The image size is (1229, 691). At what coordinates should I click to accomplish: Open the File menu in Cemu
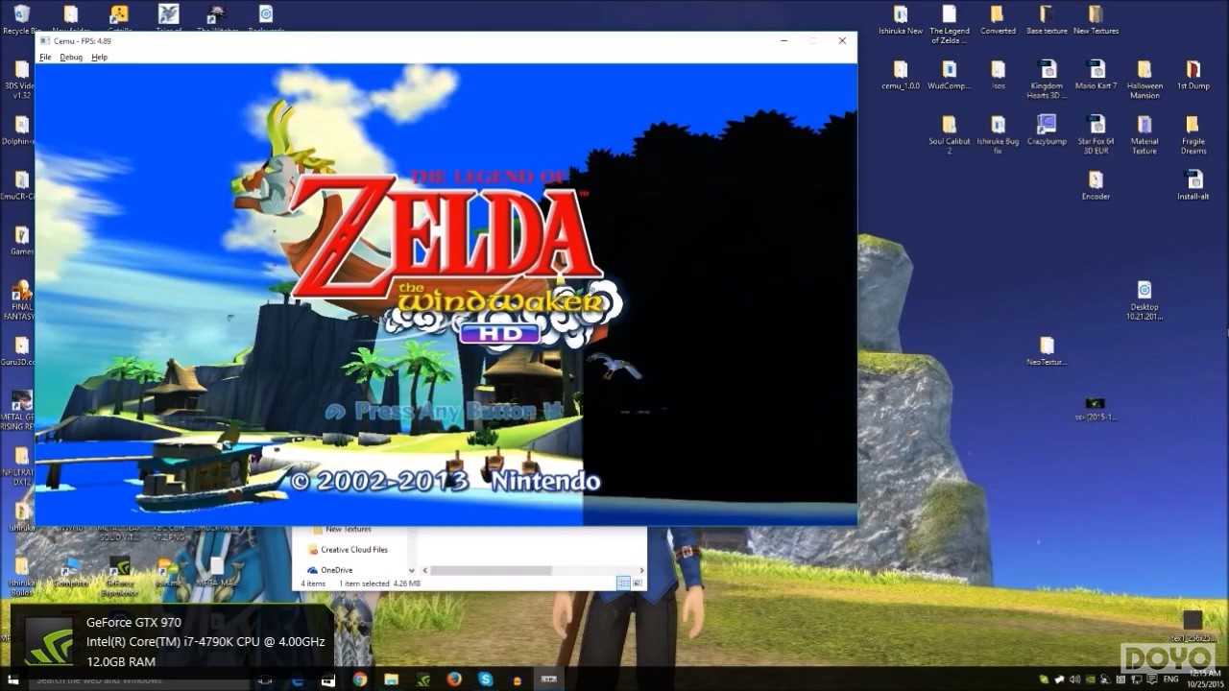tap(45, 58)
